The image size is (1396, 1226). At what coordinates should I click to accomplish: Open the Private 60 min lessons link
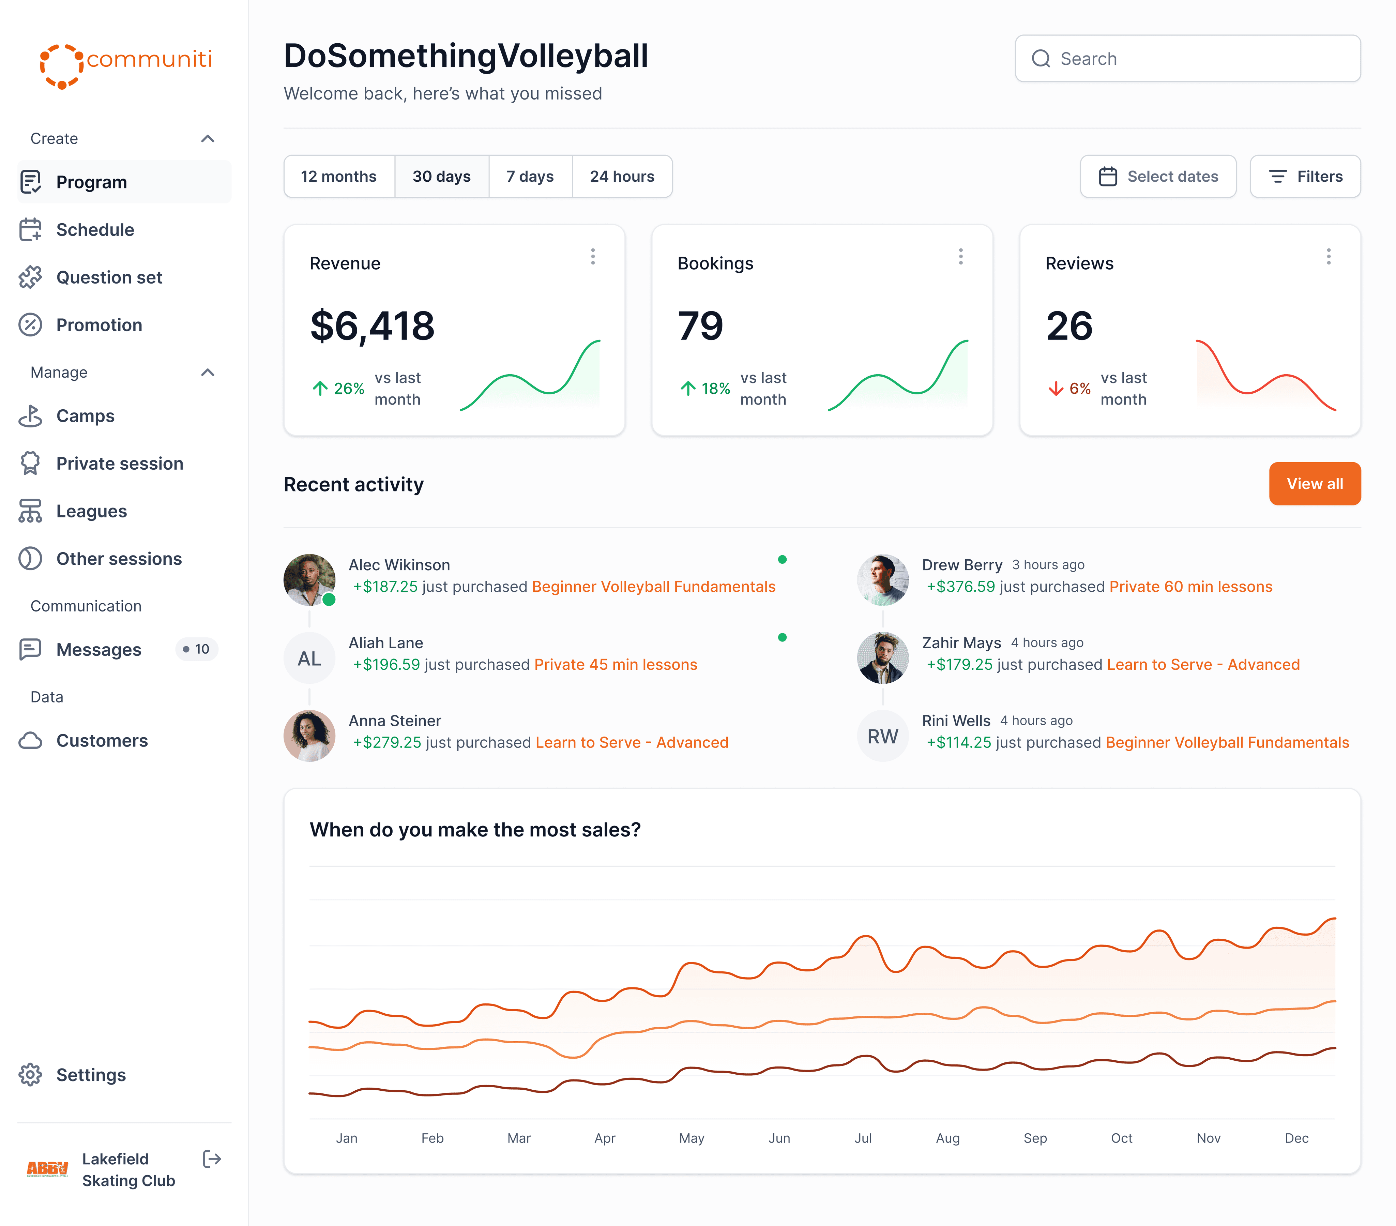click(x=1190, y=587)
